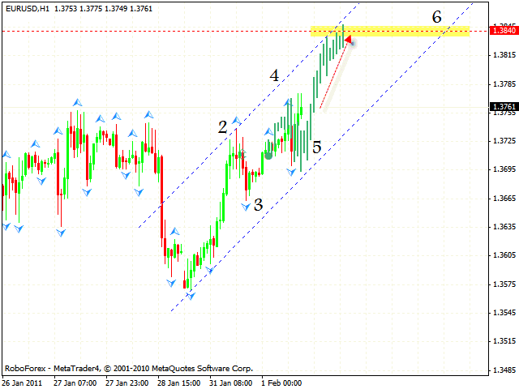519x389 pixels.
Task: Click the 1.3635 price axis value
Action: (x=504, y=227)
